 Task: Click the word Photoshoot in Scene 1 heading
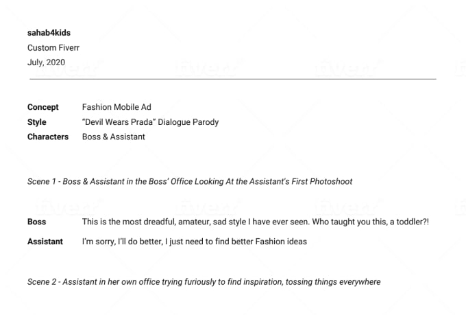(x=331, y=182)
